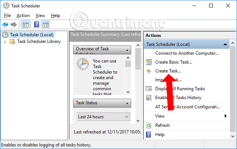
Task: Click the Task Scheduler clock icon in title bar
Action: [x=6, y=6]
